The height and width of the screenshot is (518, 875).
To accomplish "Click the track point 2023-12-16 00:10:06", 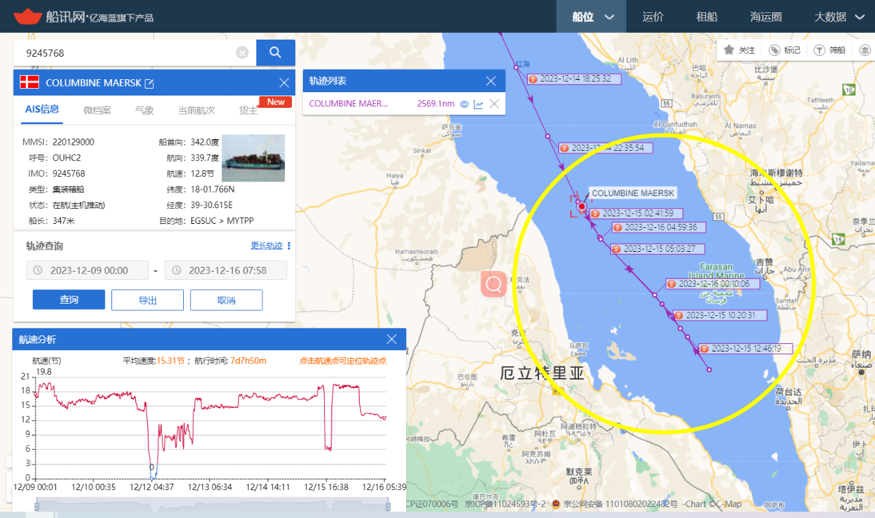I will tap(713, 284).
